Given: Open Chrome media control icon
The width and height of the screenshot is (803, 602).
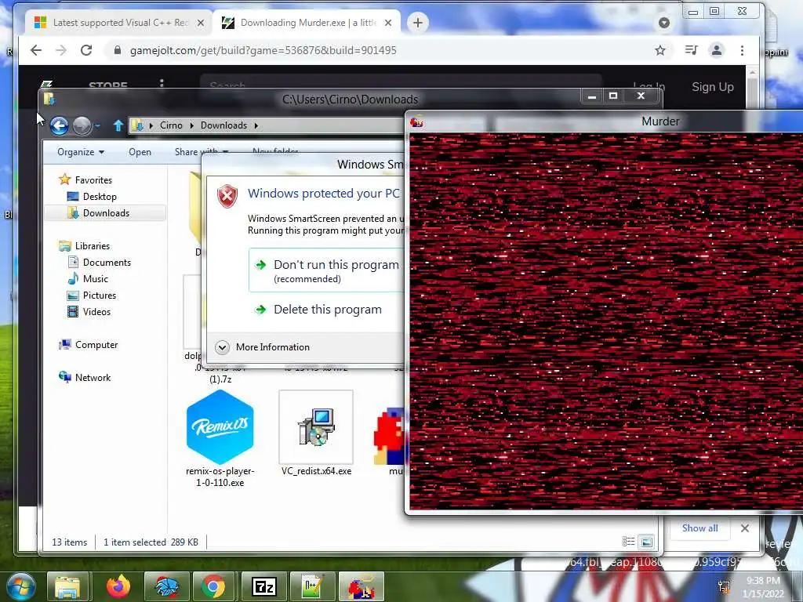Looking at the screenshot, I should pos(692,50).
